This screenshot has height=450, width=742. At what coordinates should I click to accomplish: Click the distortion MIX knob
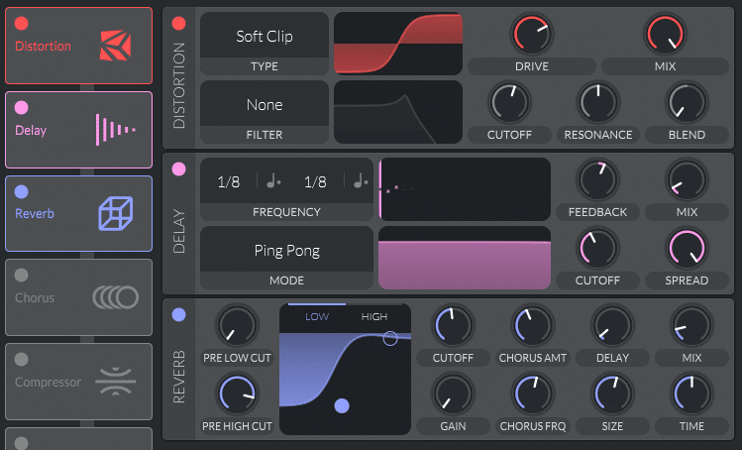click(665, 34)
